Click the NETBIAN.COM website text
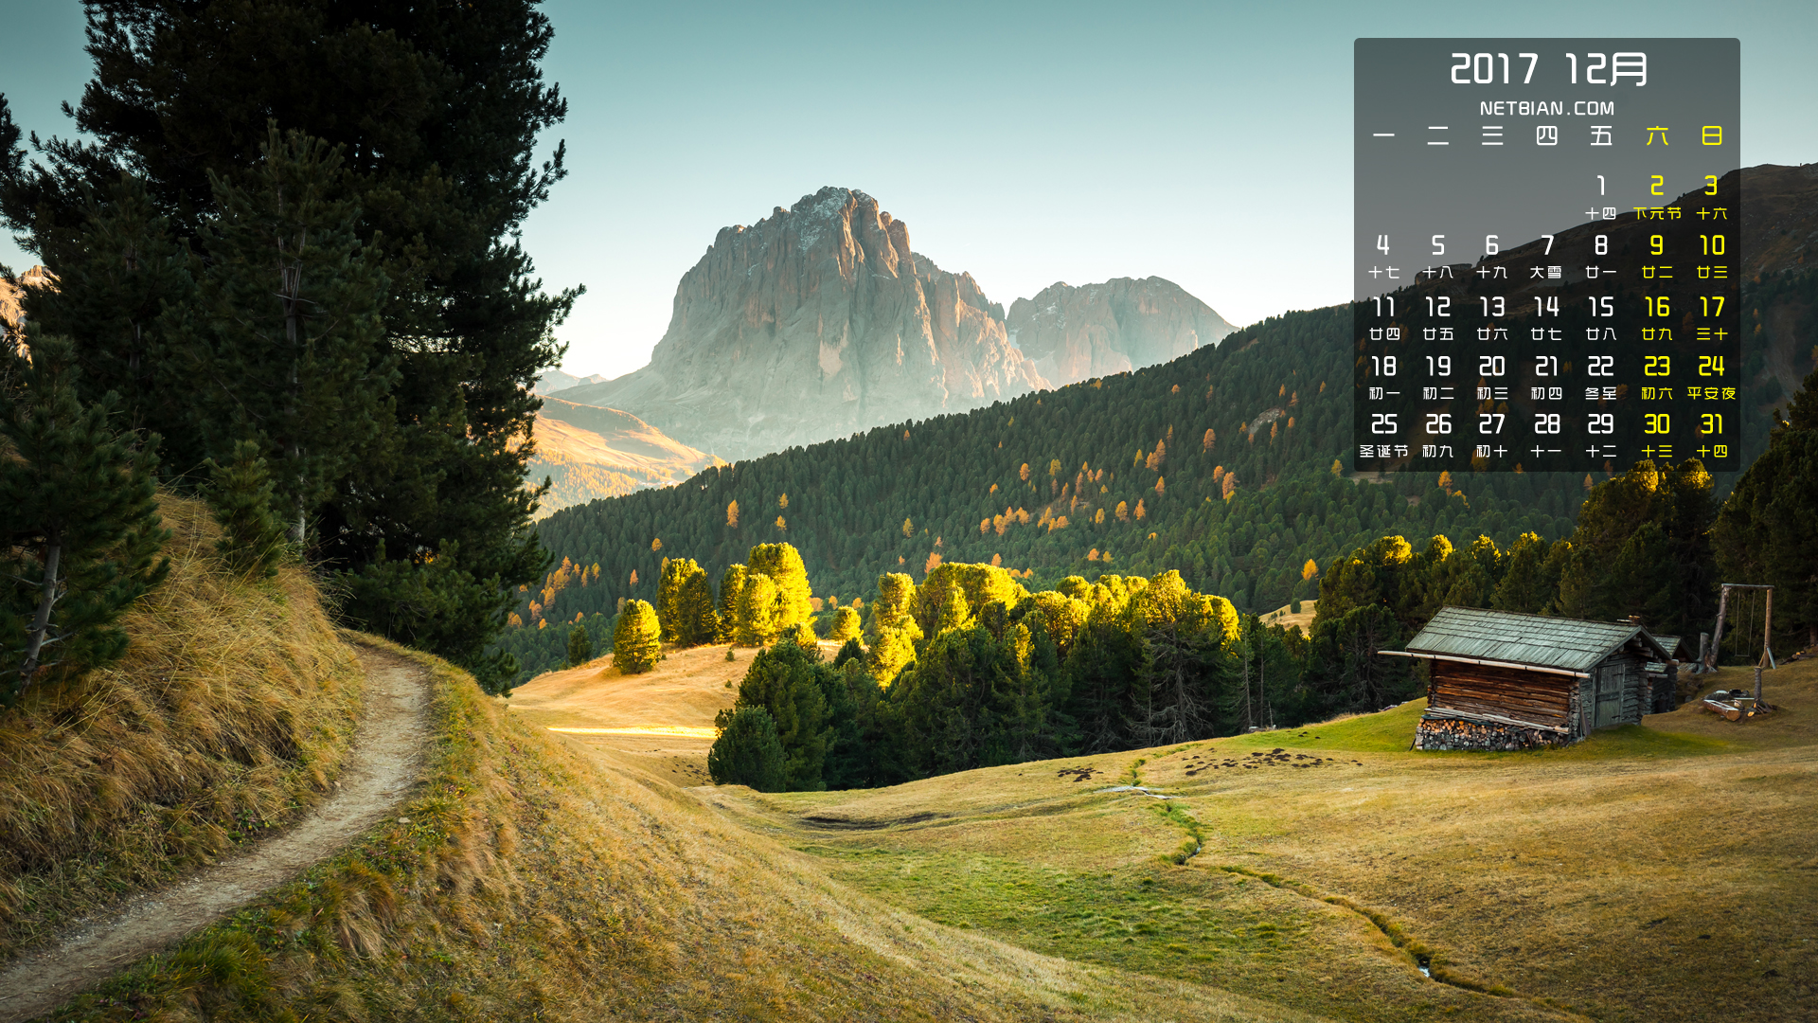This screenshot has height=1023, width=1818. 1546,109
